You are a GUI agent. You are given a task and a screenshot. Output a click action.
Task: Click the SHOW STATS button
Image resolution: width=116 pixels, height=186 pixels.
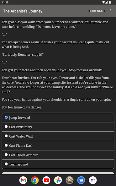[x=97, y=11]
